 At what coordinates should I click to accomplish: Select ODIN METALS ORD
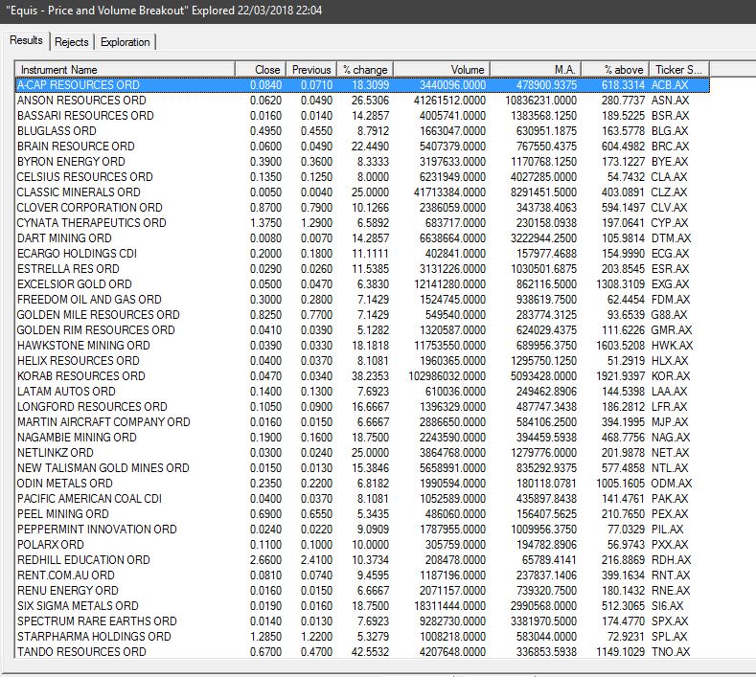(362, 484)
